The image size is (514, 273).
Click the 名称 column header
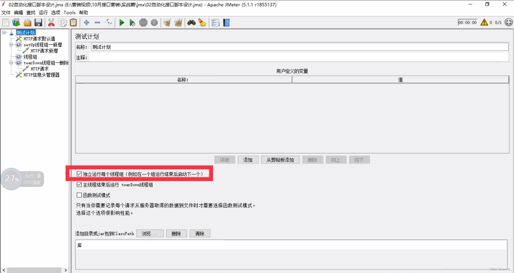click(184, 80)
